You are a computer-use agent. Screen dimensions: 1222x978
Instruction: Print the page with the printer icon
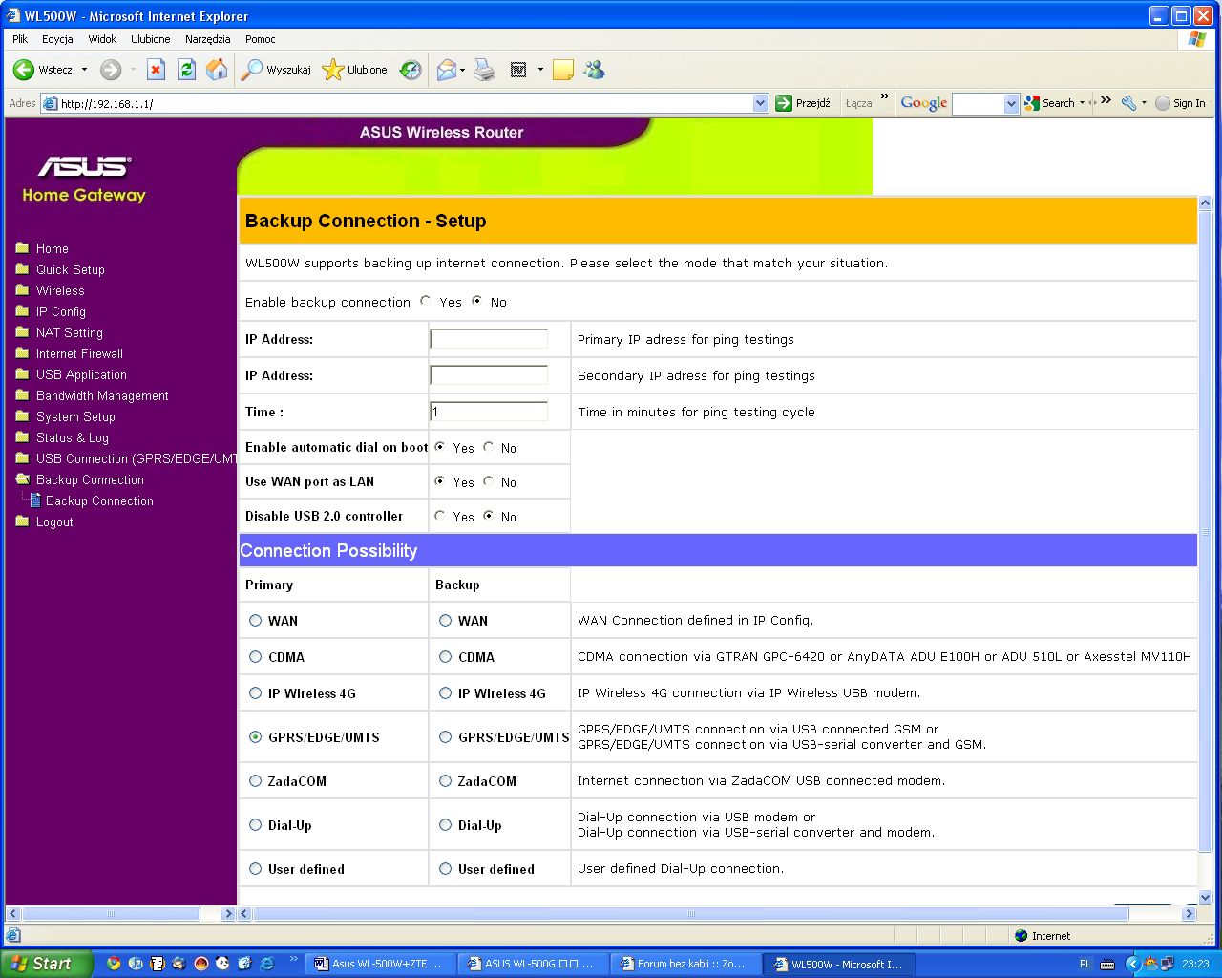point(485,70)
